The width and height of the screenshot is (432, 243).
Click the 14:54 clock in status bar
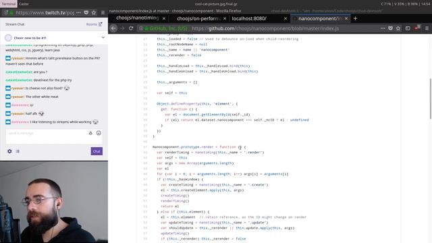426,4
